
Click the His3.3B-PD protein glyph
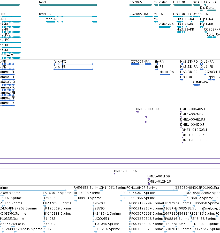pyautogui.click(x=181, y=64)
